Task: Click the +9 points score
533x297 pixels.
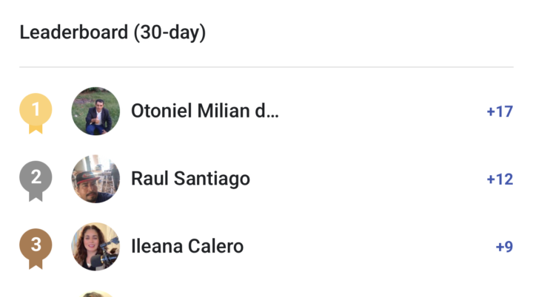Action: point(504,247)
